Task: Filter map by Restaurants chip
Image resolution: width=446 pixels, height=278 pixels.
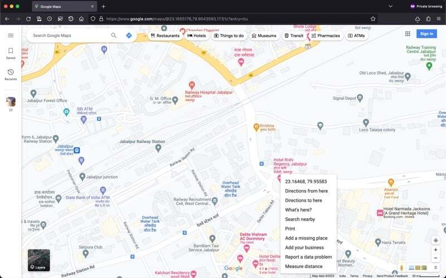Action: coord(165,36)
